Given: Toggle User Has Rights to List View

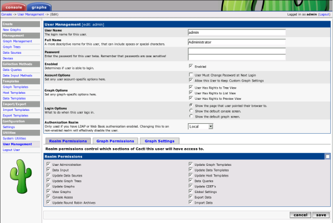Looking at the screenshot, I should coord(191,93).
